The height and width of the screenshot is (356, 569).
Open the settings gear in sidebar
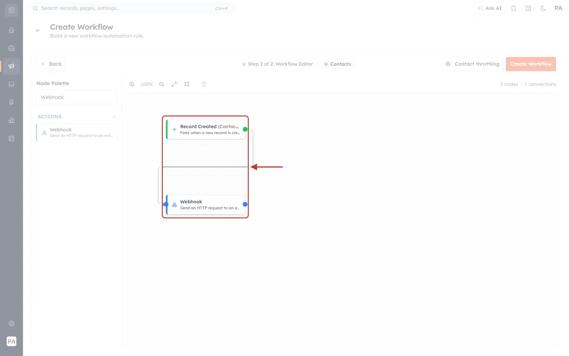[11, 324]
